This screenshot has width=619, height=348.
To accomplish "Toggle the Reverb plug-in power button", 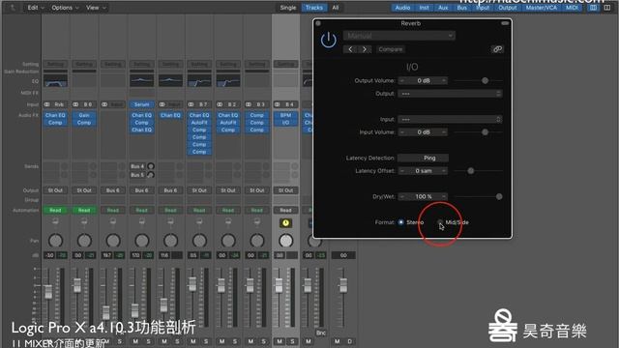I will tap(329, 41).
